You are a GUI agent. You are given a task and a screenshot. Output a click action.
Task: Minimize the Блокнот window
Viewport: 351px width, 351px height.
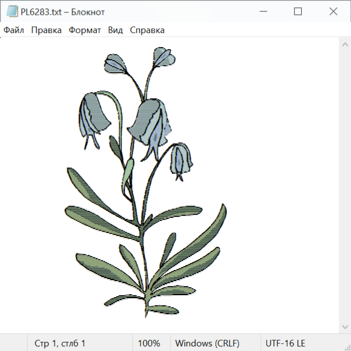(x=263, y=12)
